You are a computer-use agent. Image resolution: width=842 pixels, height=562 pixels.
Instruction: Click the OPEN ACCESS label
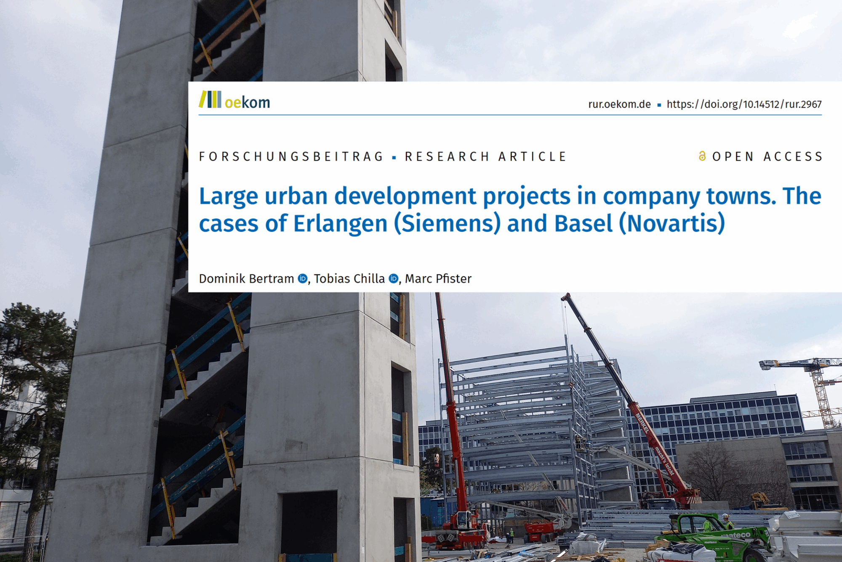click(767, 156)
